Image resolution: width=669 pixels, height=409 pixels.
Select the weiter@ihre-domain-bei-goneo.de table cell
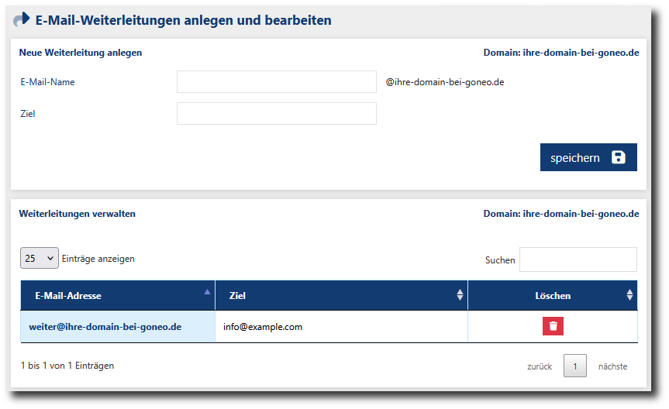tap(105, 327)
